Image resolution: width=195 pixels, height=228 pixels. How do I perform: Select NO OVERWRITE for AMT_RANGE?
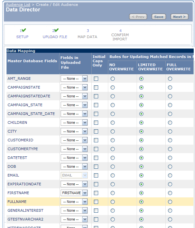(x=112, y=79)
